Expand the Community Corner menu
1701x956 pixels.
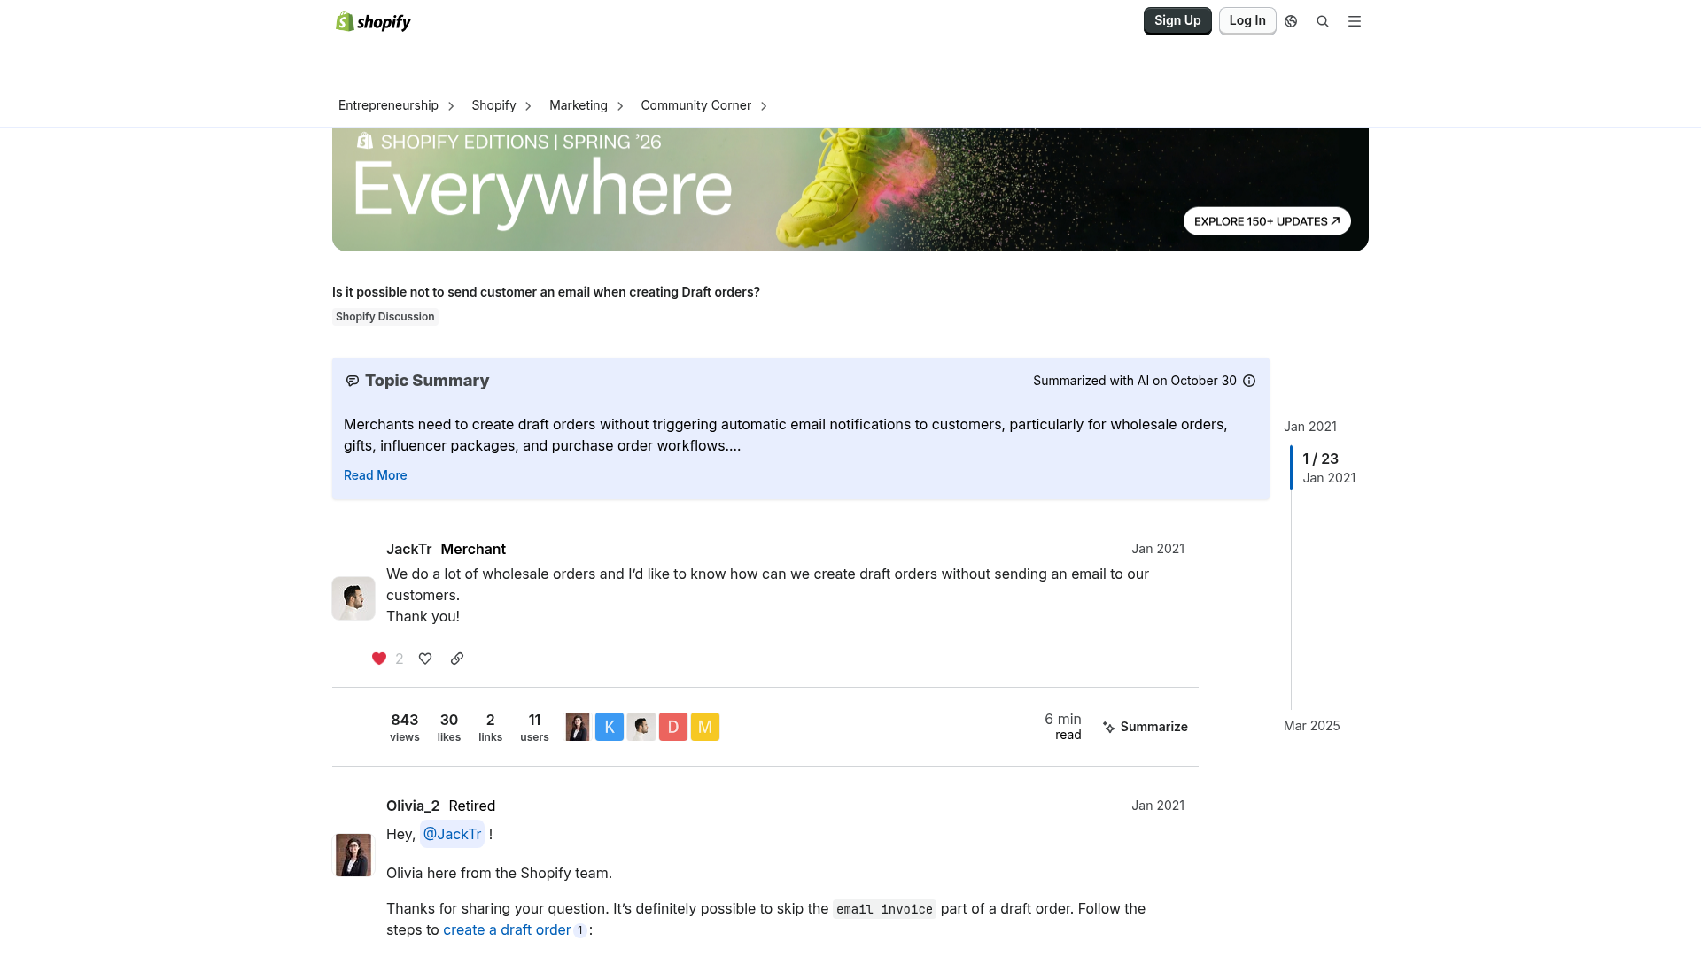click(x=703, y=105)
